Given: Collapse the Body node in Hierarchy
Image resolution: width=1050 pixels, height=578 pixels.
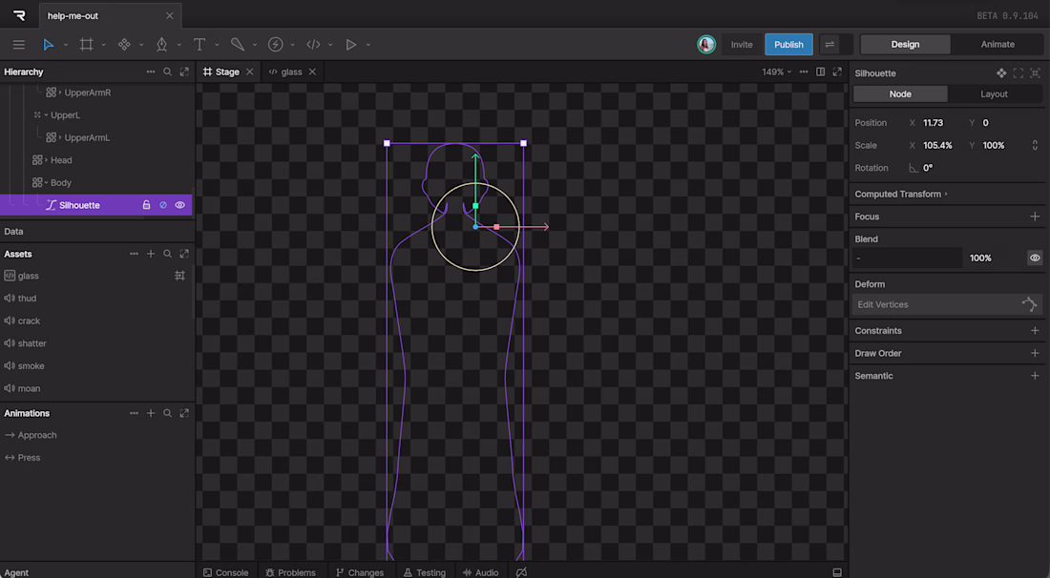Looking at the screenshot, I should point(46,182).
